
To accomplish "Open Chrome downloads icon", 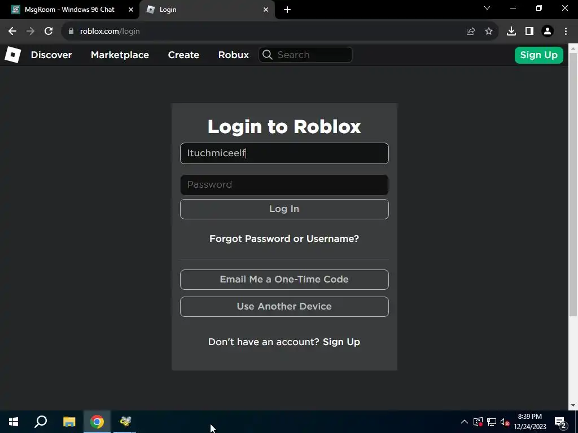I will point(511,32).
